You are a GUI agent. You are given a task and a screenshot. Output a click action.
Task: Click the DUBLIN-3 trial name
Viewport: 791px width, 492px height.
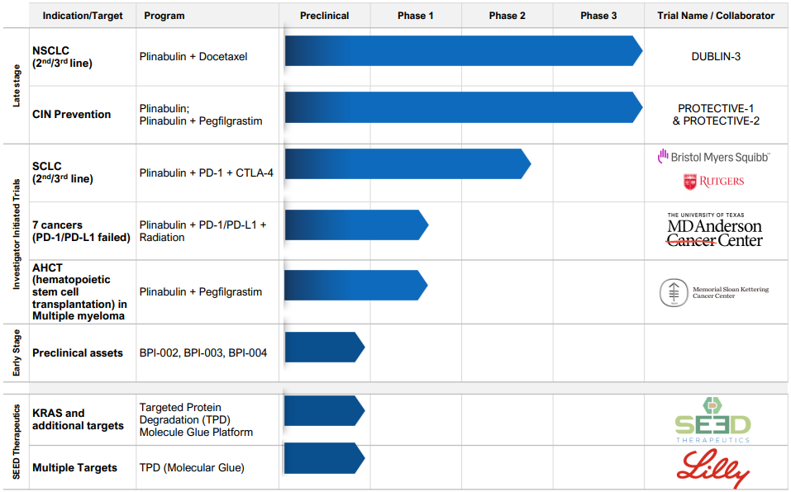tap(716, 57)
